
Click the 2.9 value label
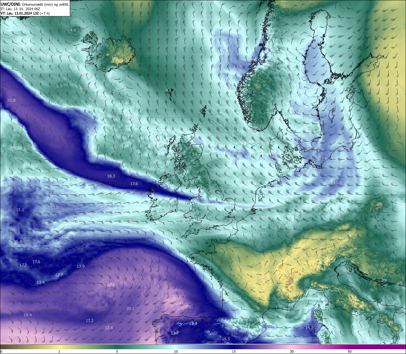[x=384, y=280]
